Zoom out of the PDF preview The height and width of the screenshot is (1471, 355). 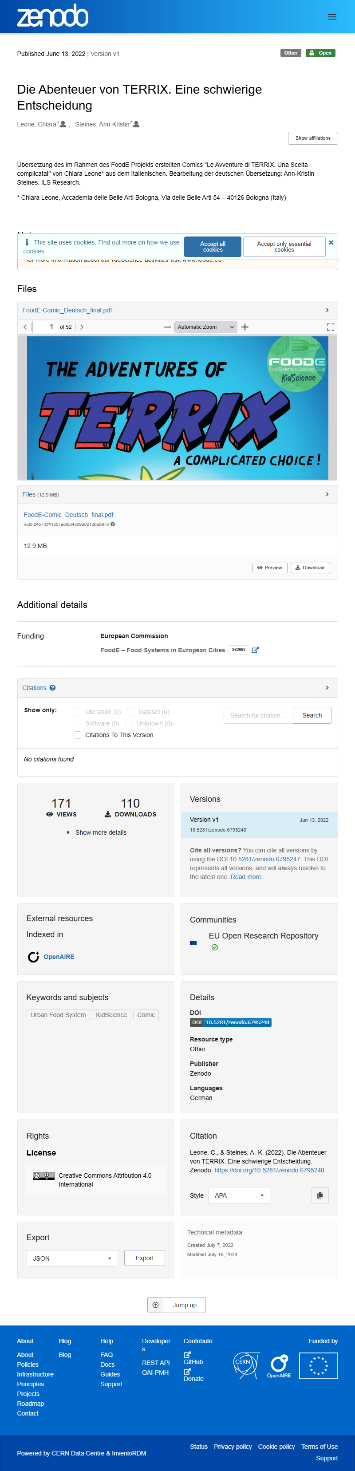click(167, 327)
